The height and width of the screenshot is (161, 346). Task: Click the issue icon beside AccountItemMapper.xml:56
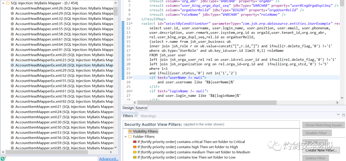[12, 138]
